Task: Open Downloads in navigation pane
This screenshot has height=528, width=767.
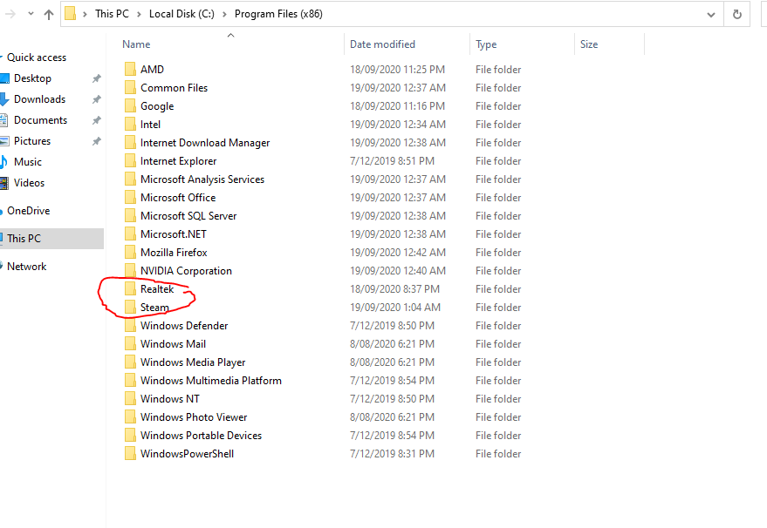Action: click(x=39, y=99)
